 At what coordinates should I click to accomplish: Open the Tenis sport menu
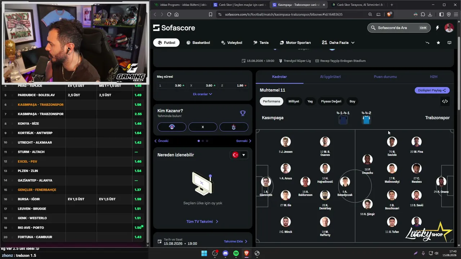pyautogui.click(x=261, y=42)
